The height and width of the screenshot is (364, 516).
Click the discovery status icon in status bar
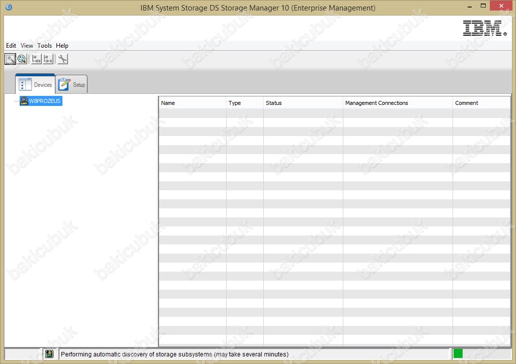pos(49,354)
